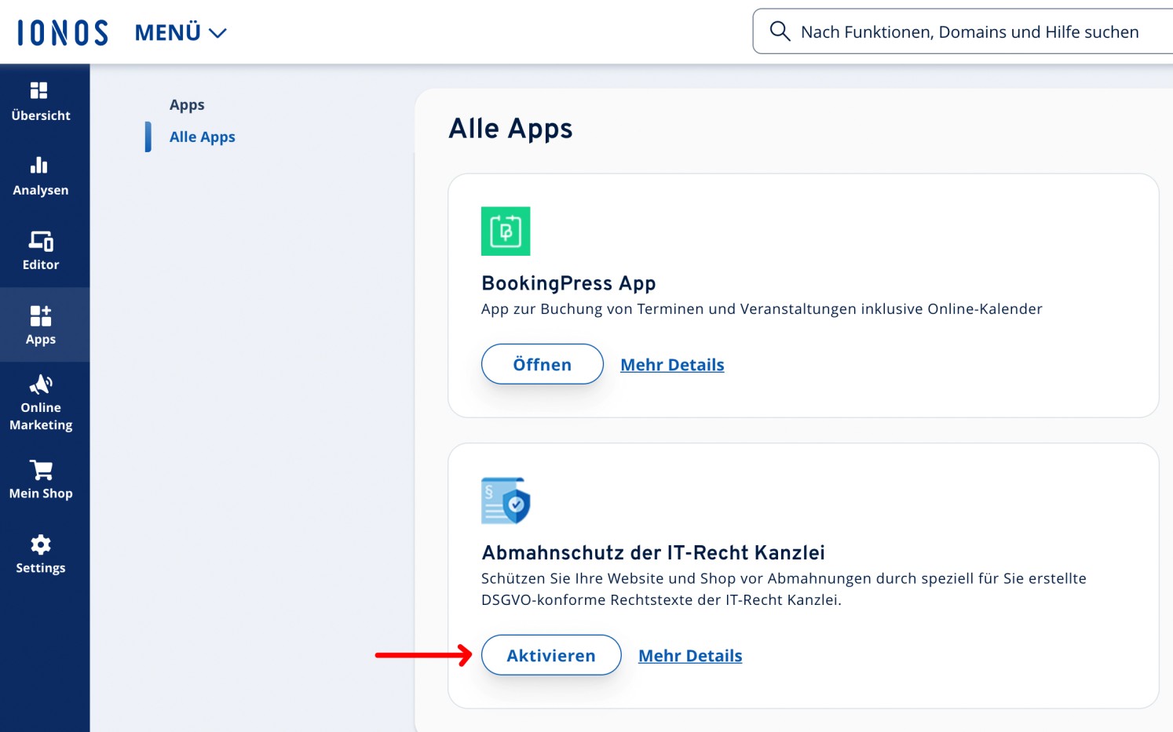Click the green BookingPress App icon

coord(506,231)
